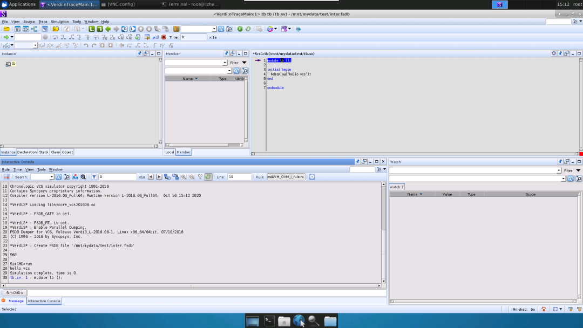Image resolution: width=583 pixels, height=328 pixels.
Task: Click the Time input field in toolbar
Action: coord(193,37)
